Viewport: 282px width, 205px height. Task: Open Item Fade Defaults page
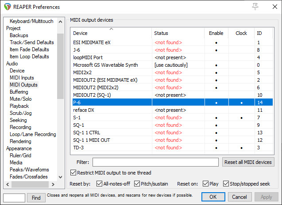[x=29, y=49]
